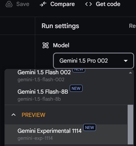Click the gemini-exp-1114 identifier text
The width and height of the screenshot is (136, 146).
pos(35,138)
